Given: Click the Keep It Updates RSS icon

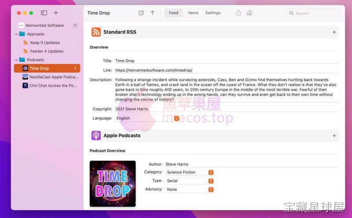Looking at the screenshot, I should coord(26,43).
